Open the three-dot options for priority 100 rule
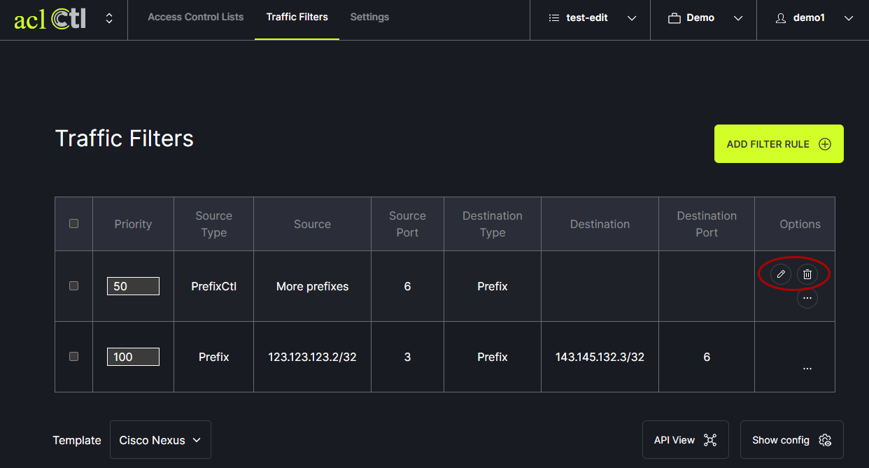The width and height of the screenshot is (869, 468). pyautogui.click(x=807, y=368)
